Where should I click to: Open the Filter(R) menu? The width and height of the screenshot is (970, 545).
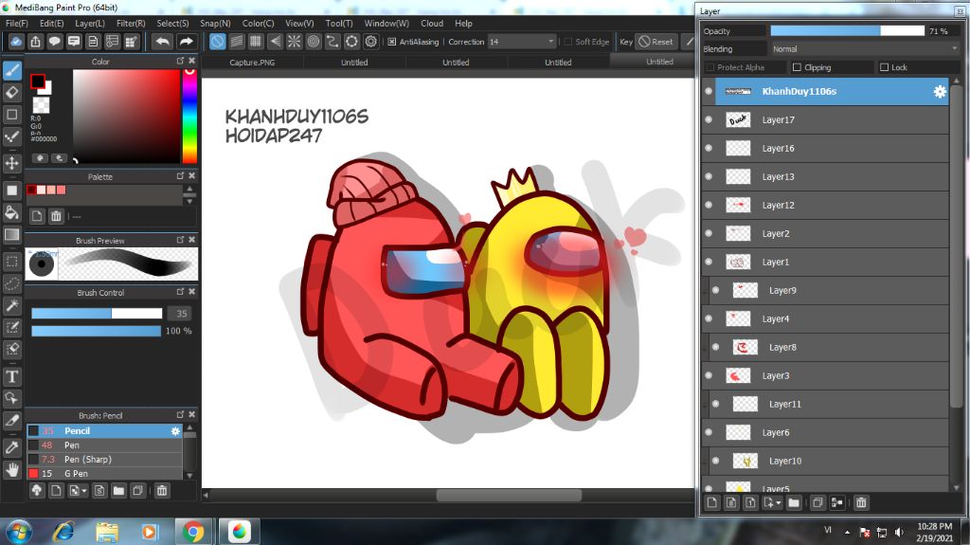pyautogui.click(x=131, y=23)
